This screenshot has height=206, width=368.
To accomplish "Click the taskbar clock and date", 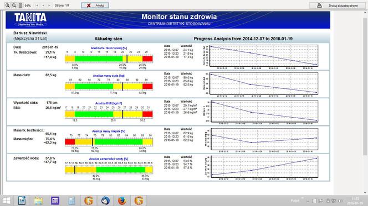I will tap(356, 201).
